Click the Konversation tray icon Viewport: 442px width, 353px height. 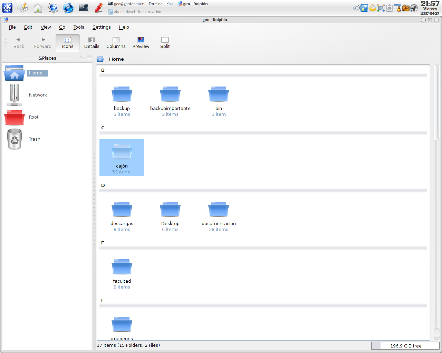point(364,8)
